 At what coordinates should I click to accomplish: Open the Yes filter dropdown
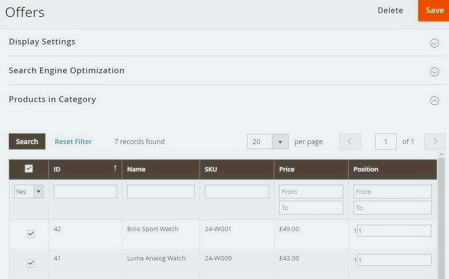click(29, 192)
